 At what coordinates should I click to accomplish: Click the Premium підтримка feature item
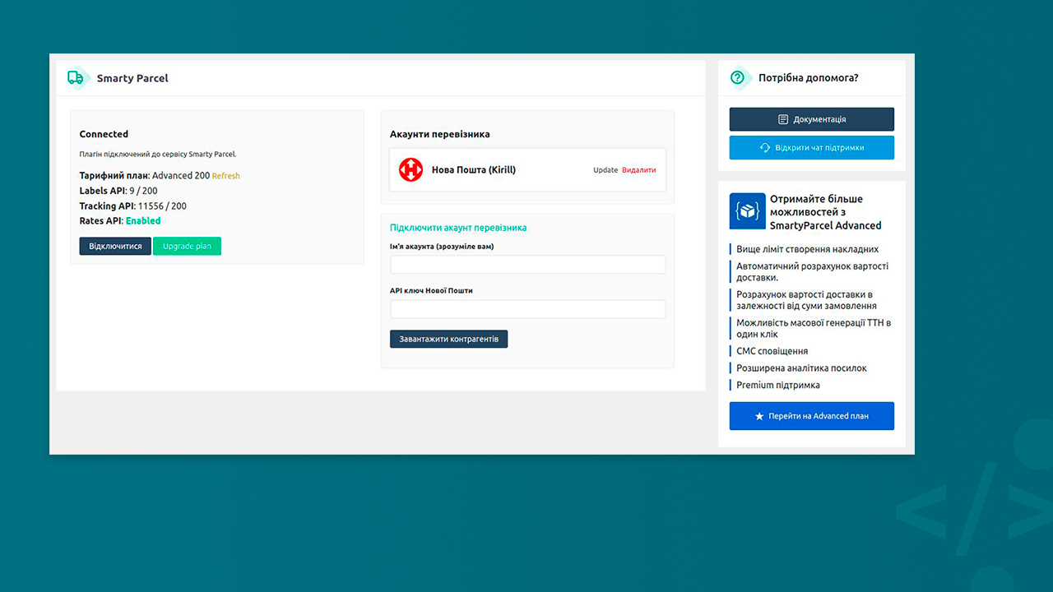[778, 386]
